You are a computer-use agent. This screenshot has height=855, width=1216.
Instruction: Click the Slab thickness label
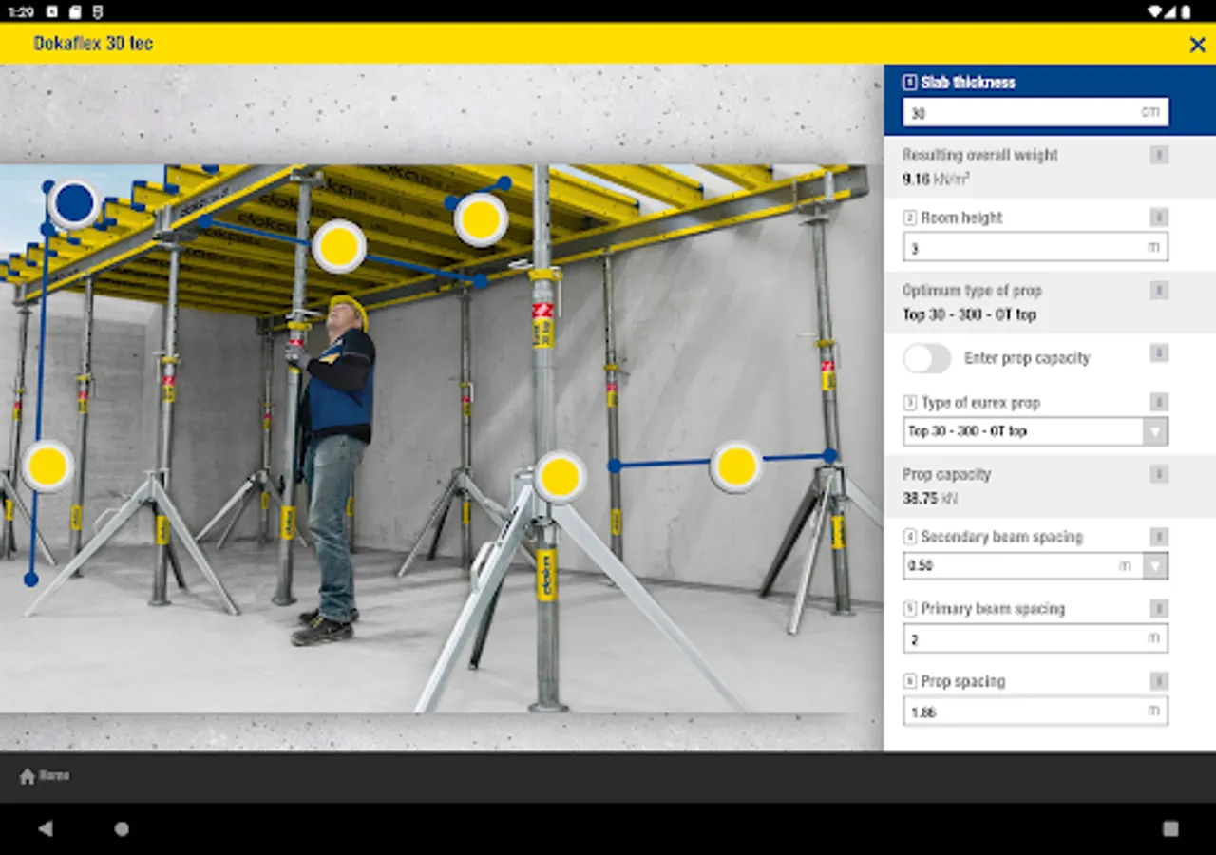968,83
